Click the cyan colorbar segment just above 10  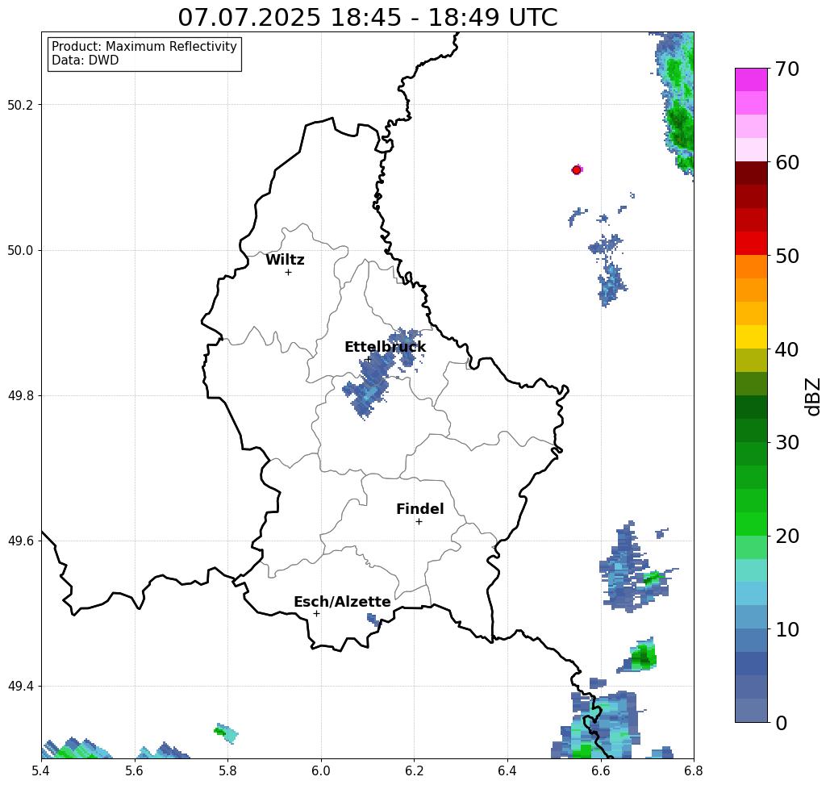coord(751,616)
